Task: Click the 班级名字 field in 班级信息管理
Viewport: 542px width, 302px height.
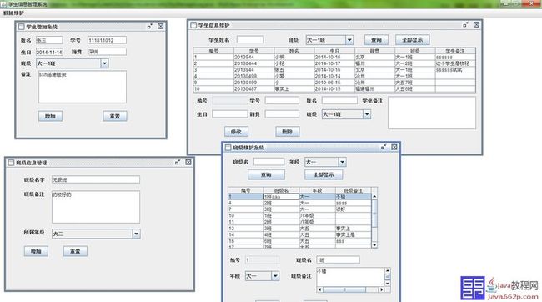Action: tap(96, 179)
